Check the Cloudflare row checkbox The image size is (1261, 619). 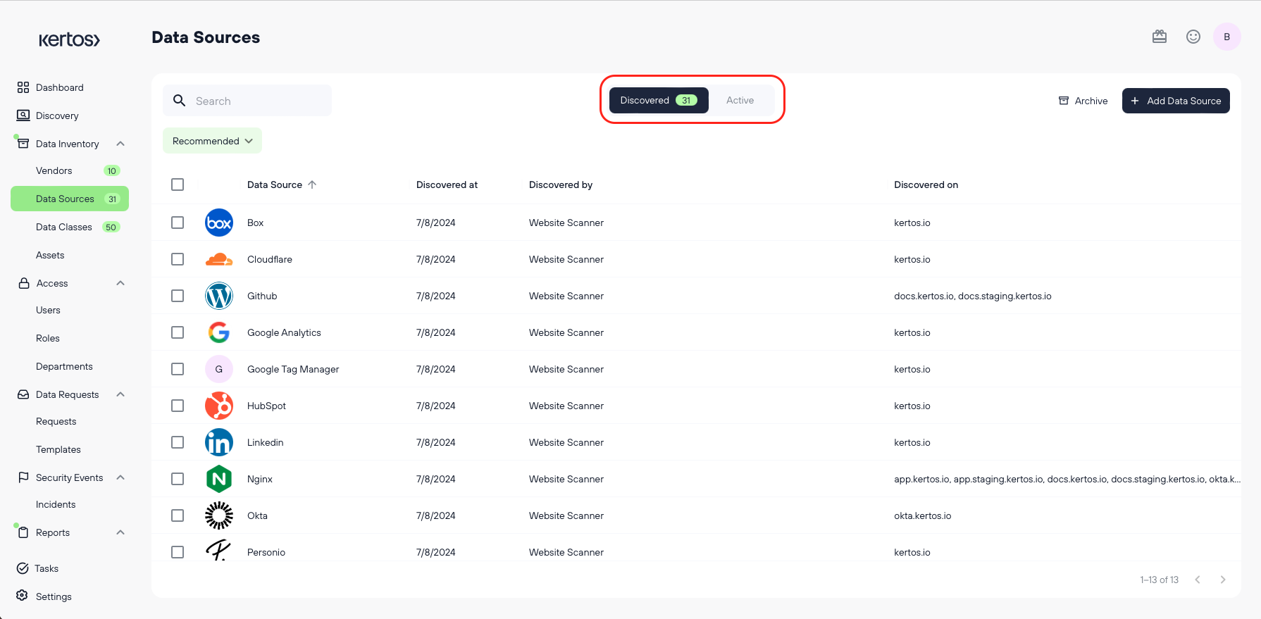pyautogui.click(x=178, y=259)
